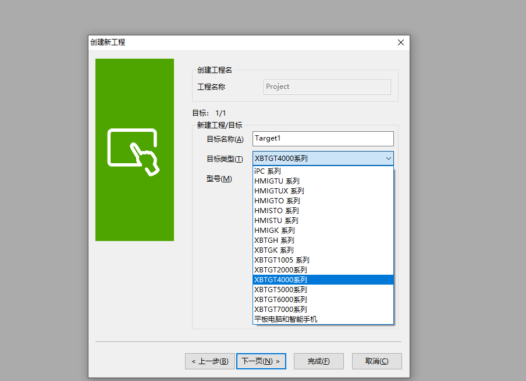Select XBTGH 系列 item

(323, 240)
